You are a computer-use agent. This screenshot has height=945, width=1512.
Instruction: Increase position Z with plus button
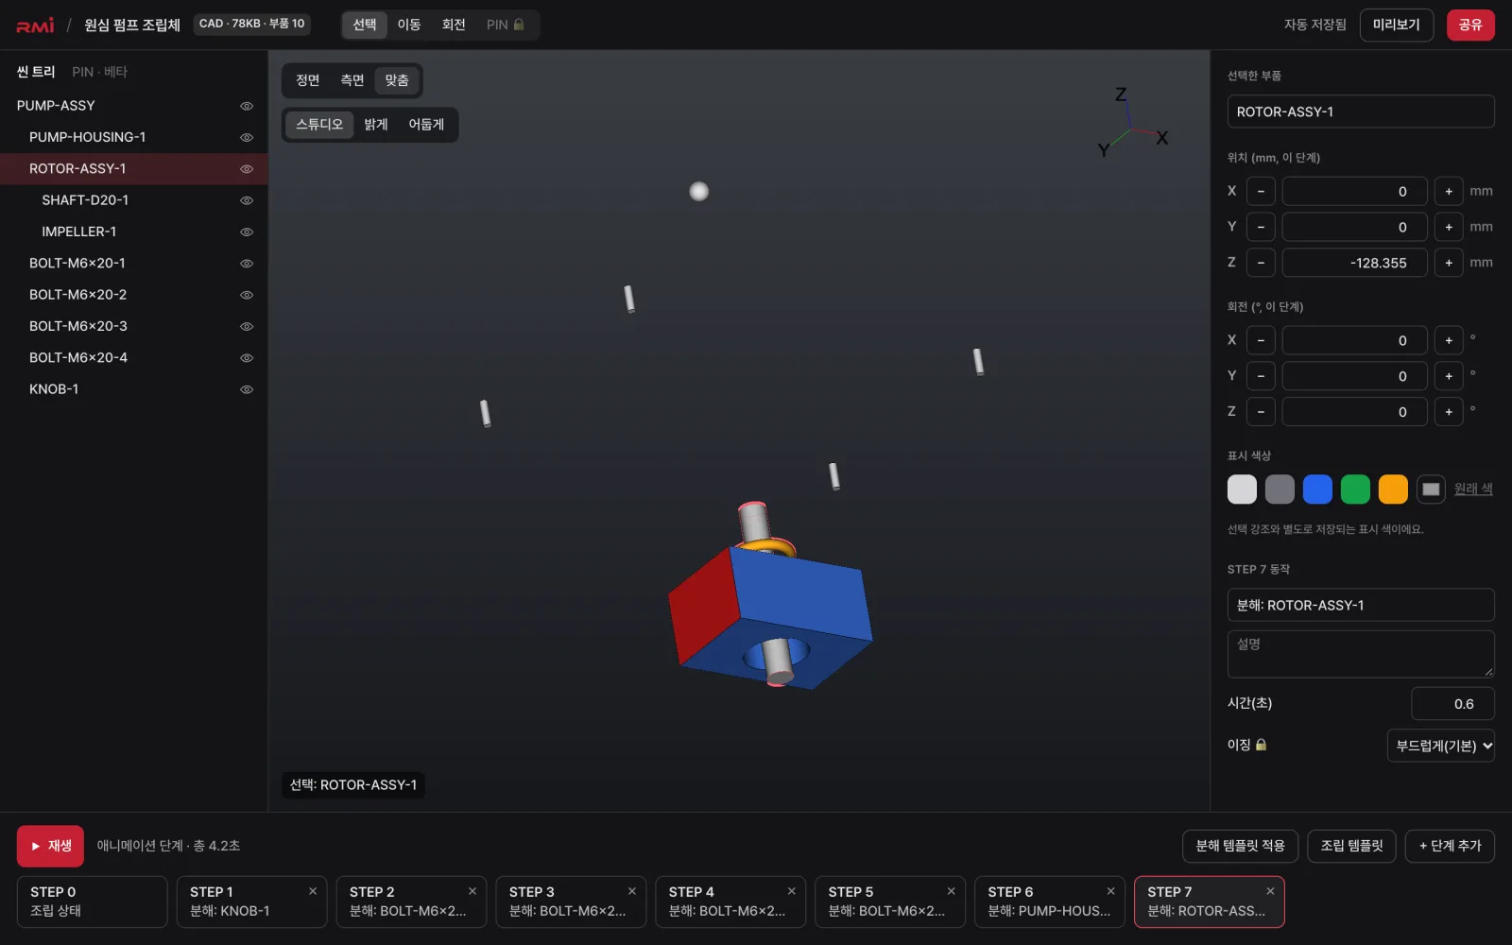(1449, 263)
